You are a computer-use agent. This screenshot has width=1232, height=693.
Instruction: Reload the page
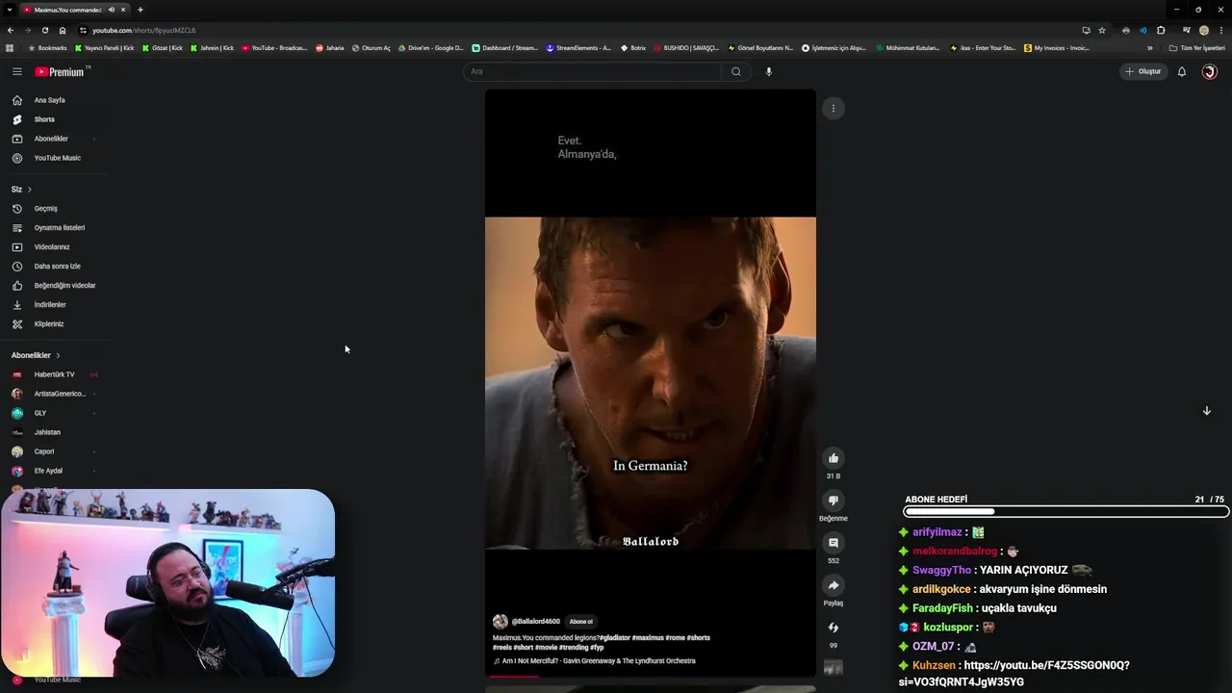44,30
